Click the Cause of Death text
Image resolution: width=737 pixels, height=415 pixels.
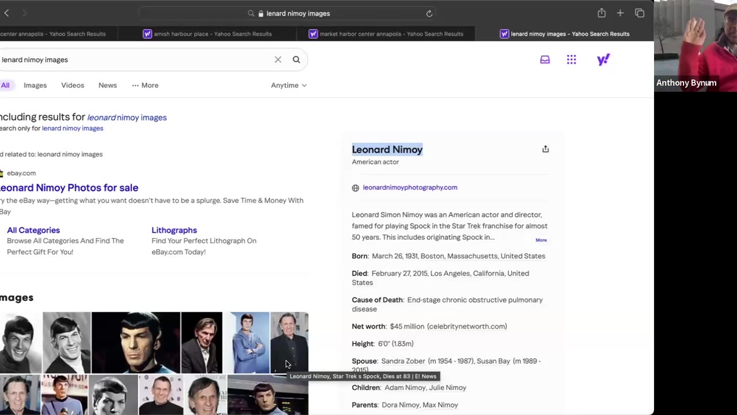pos(447,304)
